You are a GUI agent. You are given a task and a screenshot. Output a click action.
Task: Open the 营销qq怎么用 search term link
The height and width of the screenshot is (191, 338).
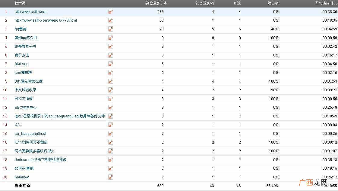(x=26, y=38)
